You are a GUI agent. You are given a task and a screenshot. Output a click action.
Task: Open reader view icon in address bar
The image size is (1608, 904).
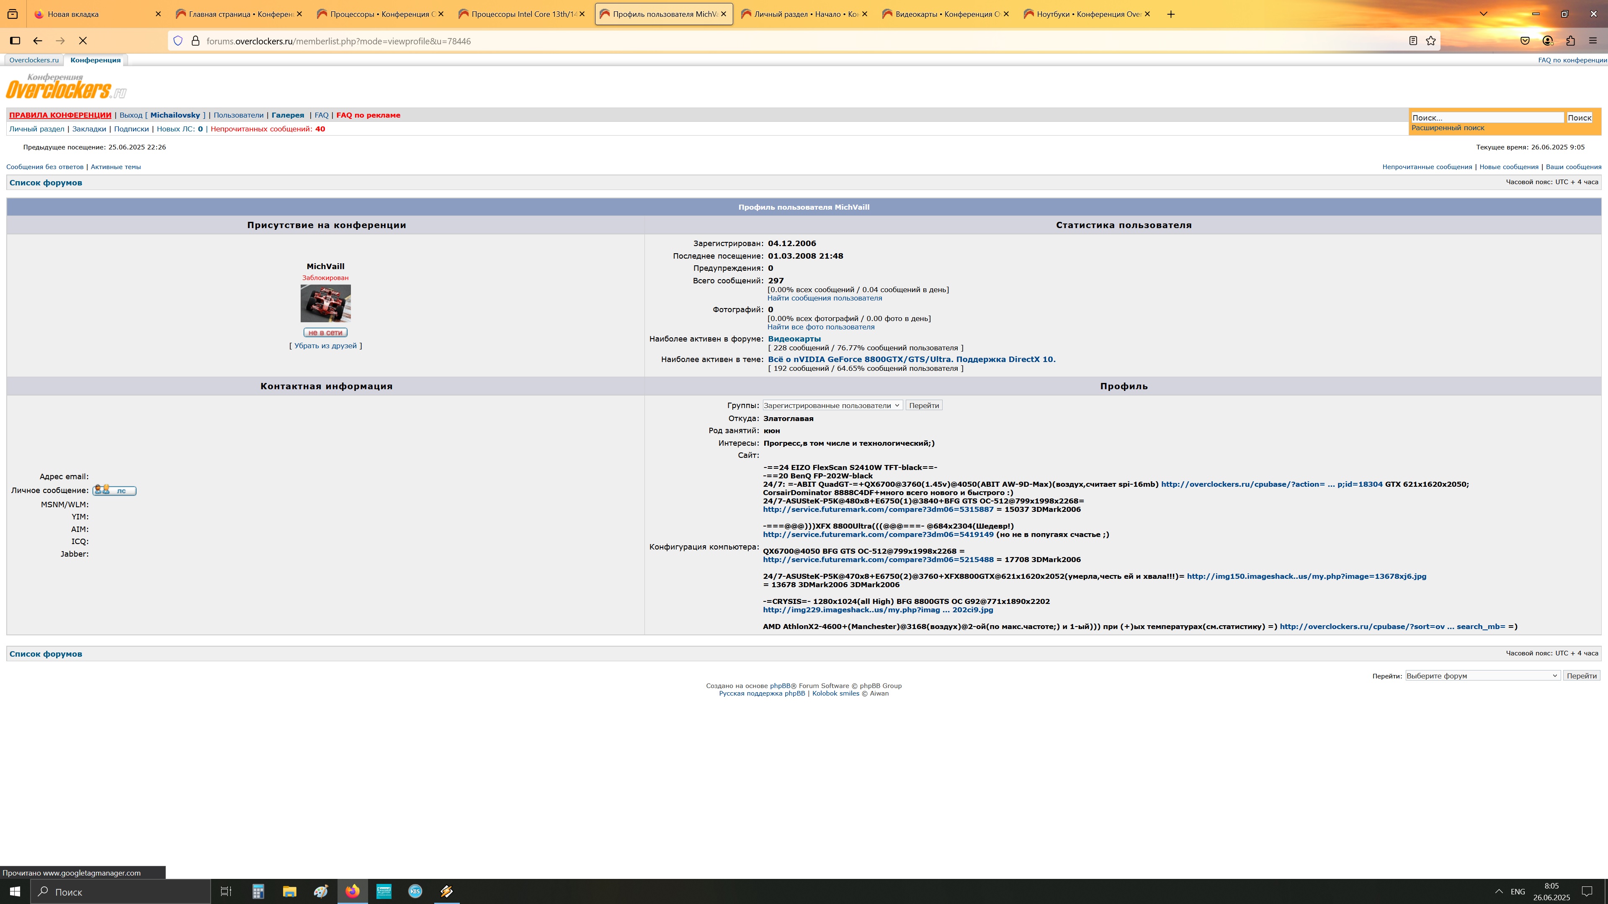[1412, 41]
